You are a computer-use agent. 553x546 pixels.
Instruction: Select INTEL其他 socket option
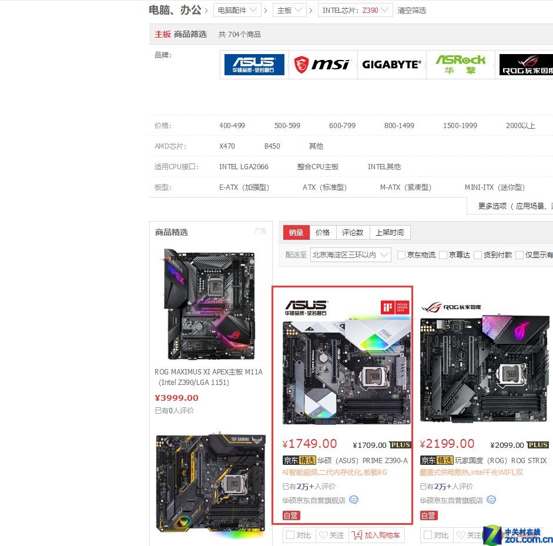click(384, 166)
